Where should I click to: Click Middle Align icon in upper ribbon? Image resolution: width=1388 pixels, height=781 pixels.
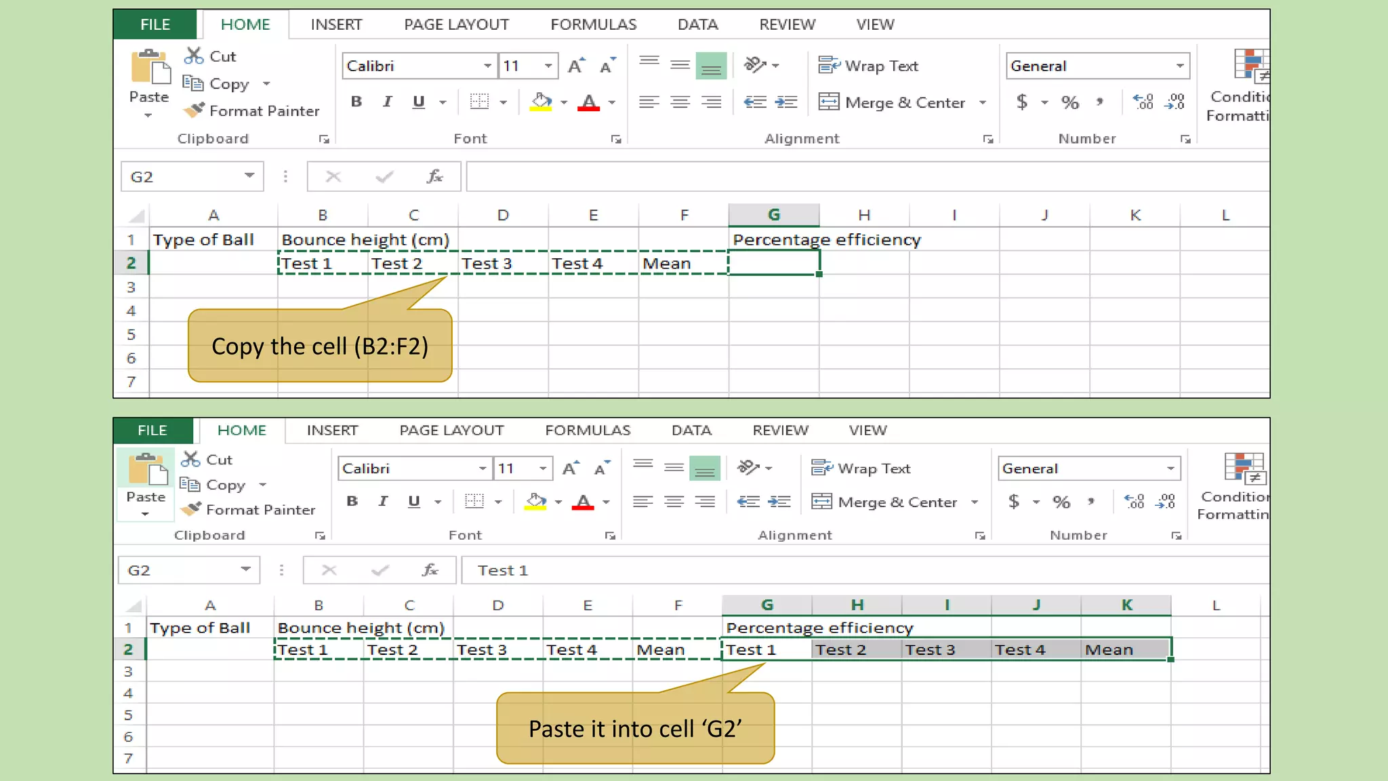point(680,65)
